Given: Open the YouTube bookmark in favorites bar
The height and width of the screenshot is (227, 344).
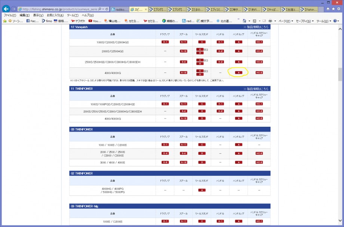Looking at the screenshot, I should pos(95,21).
